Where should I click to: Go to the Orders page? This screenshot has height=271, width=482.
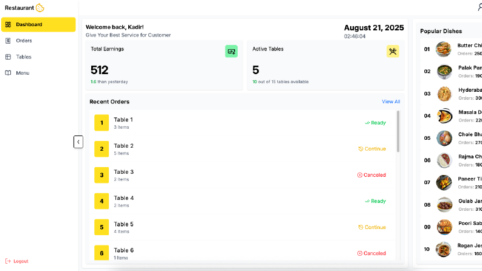24,41
